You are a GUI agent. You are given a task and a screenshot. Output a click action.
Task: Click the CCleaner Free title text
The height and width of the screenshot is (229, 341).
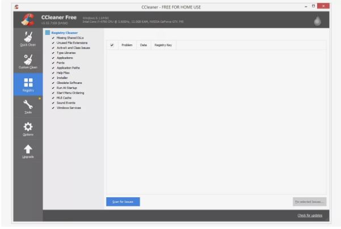pos(59,18)
